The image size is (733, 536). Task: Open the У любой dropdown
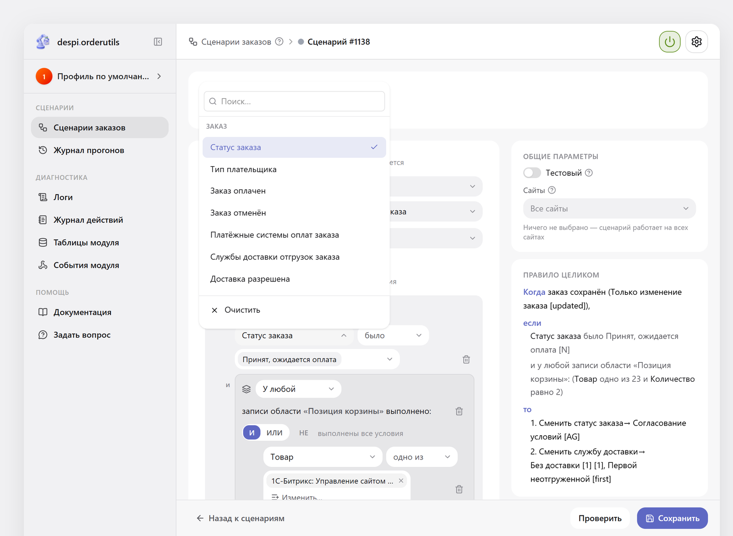pyautogui.click(x=298, y=389)
